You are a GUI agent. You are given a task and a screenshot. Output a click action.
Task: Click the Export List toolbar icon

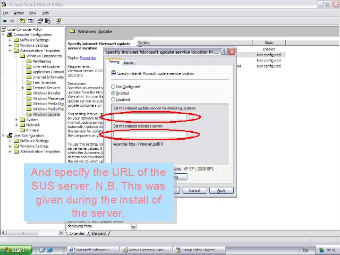tap(48, 21)
